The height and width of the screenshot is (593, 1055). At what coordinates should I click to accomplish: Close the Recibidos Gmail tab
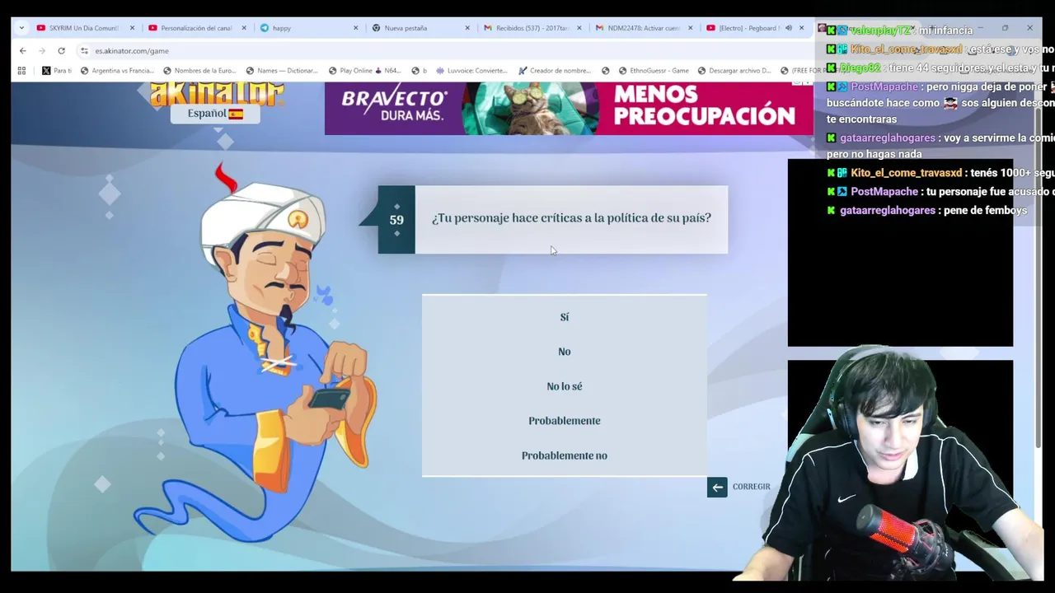pos(579,28)
